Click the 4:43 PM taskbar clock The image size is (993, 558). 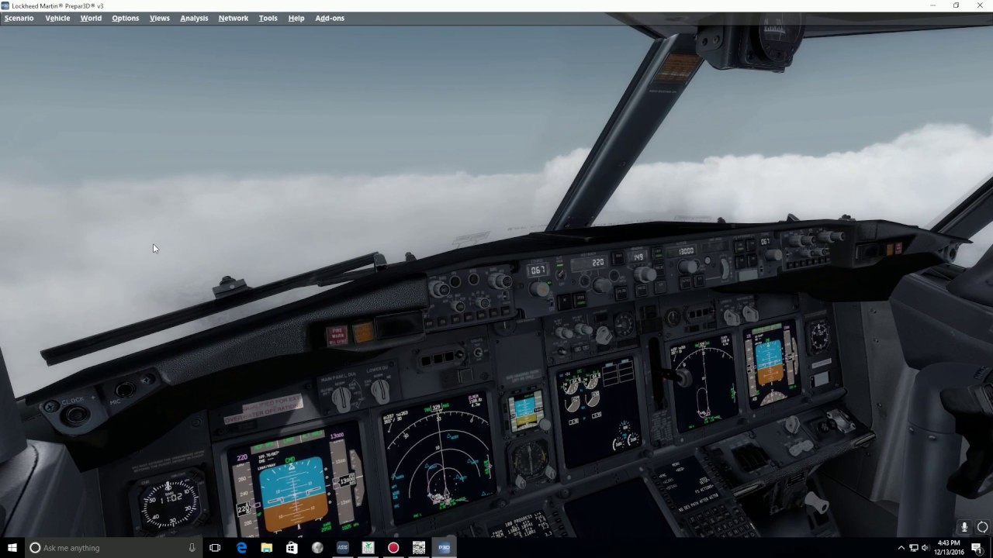(949, 547)
